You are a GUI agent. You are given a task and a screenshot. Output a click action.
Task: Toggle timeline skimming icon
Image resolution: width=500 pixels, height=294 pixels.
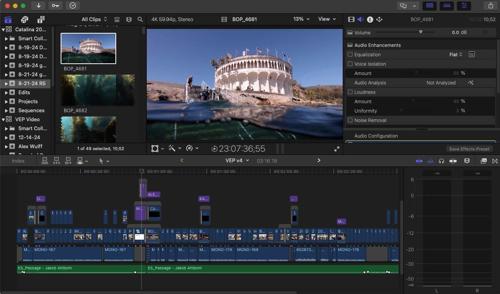[x=419, y=161]
